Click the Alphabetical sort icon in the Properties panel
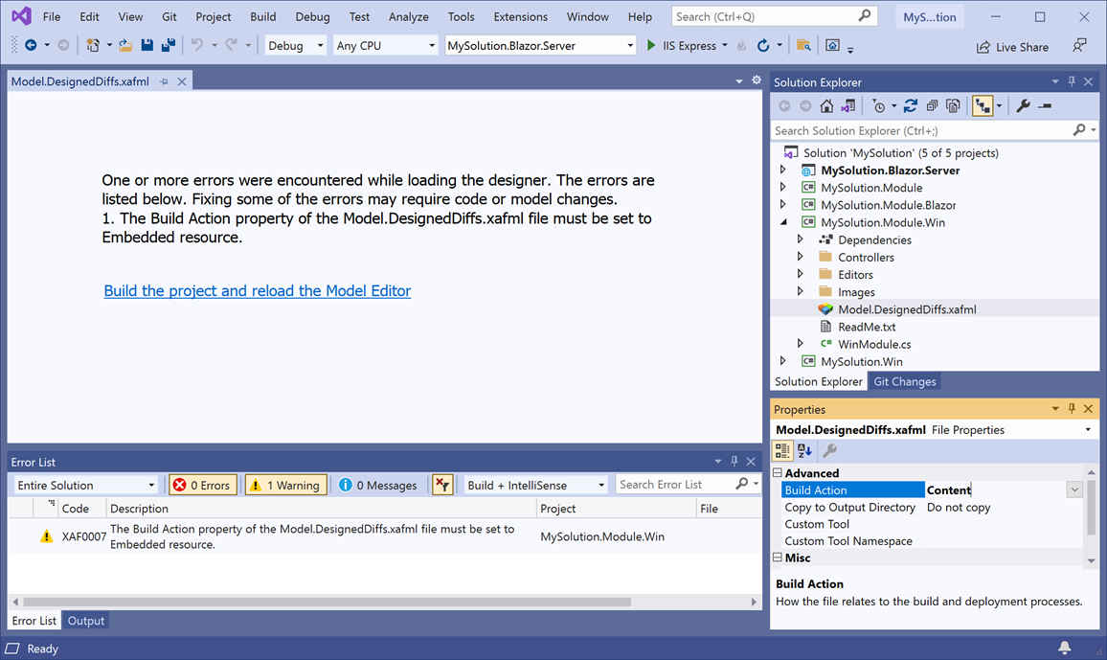 pyautogui.click(x=804, y=450)
